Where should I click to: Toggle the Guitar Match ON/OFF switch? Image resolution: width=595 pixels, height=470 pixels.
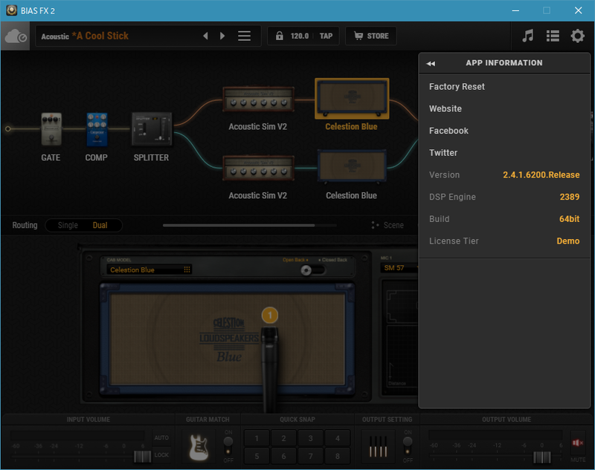(x=228, y=445)
